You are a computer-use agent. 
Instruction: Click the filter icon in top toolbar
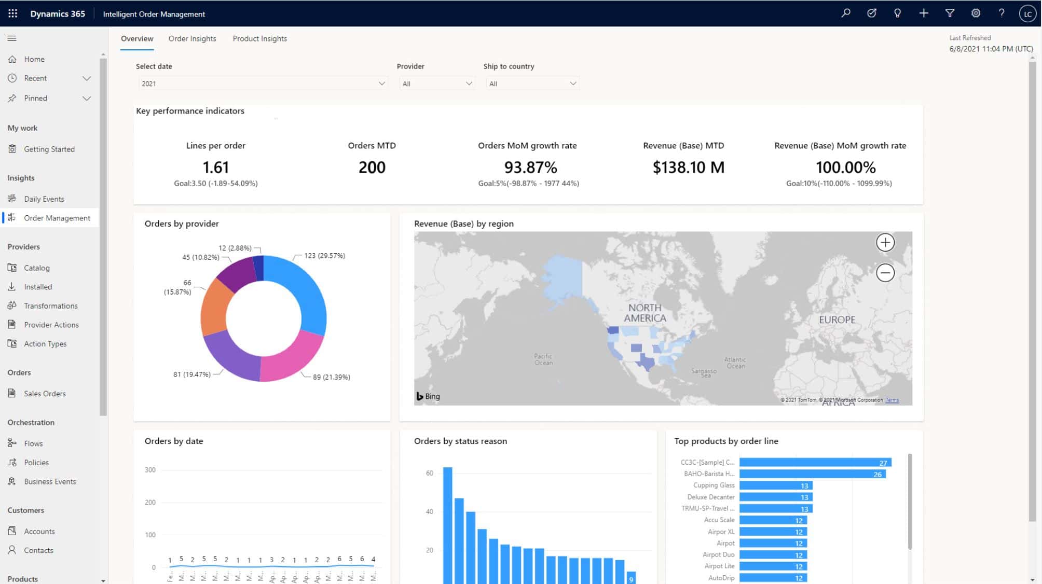tap(950, 13)
